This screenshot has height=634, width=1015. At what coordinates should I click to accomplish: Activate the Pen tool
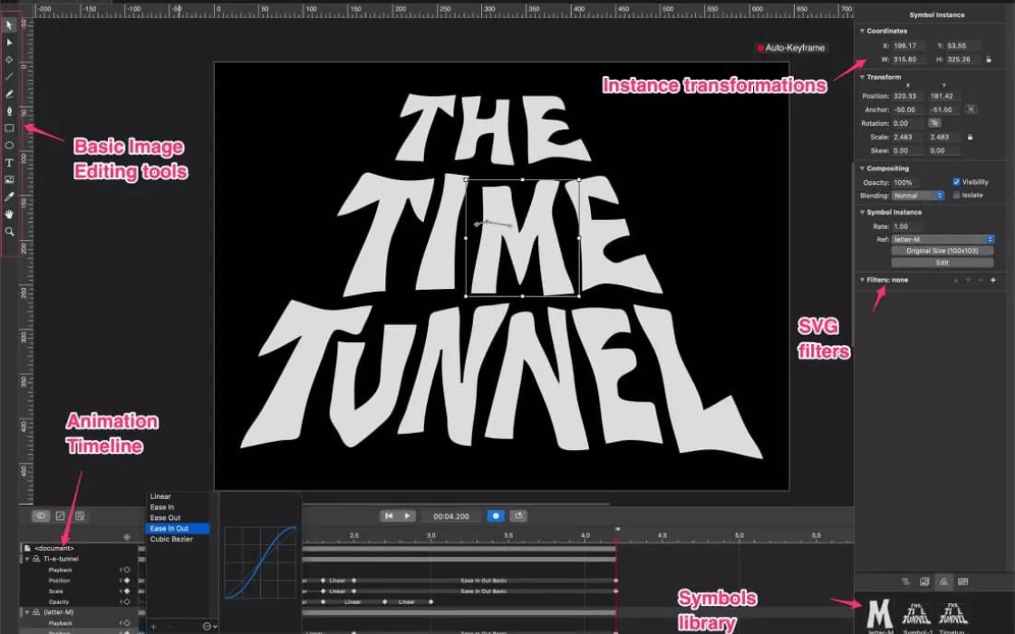[x=10, y=111]
